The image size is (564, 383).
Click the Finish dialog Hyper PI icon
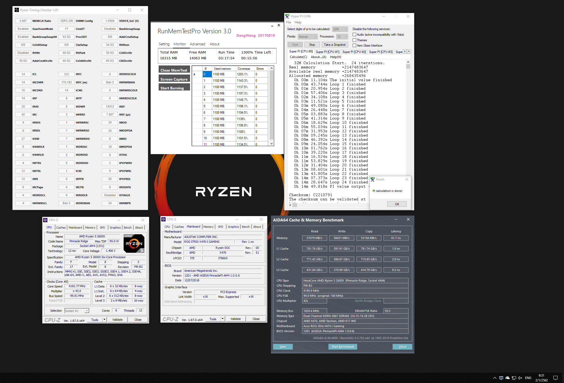point(373,179)
